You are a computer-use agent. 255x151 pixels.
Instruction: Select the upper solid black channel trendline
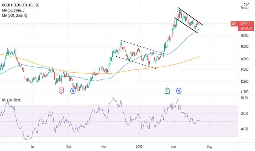[190, 16]
